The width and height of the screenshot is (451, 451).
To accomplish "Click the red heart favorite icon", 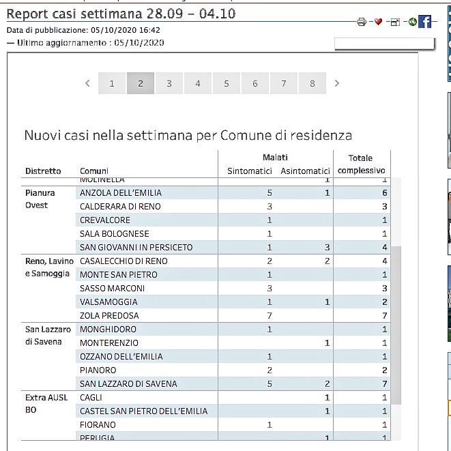I will 378,22.
